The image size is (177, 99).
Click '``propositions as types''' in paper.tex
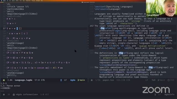(x=116, y=58)
